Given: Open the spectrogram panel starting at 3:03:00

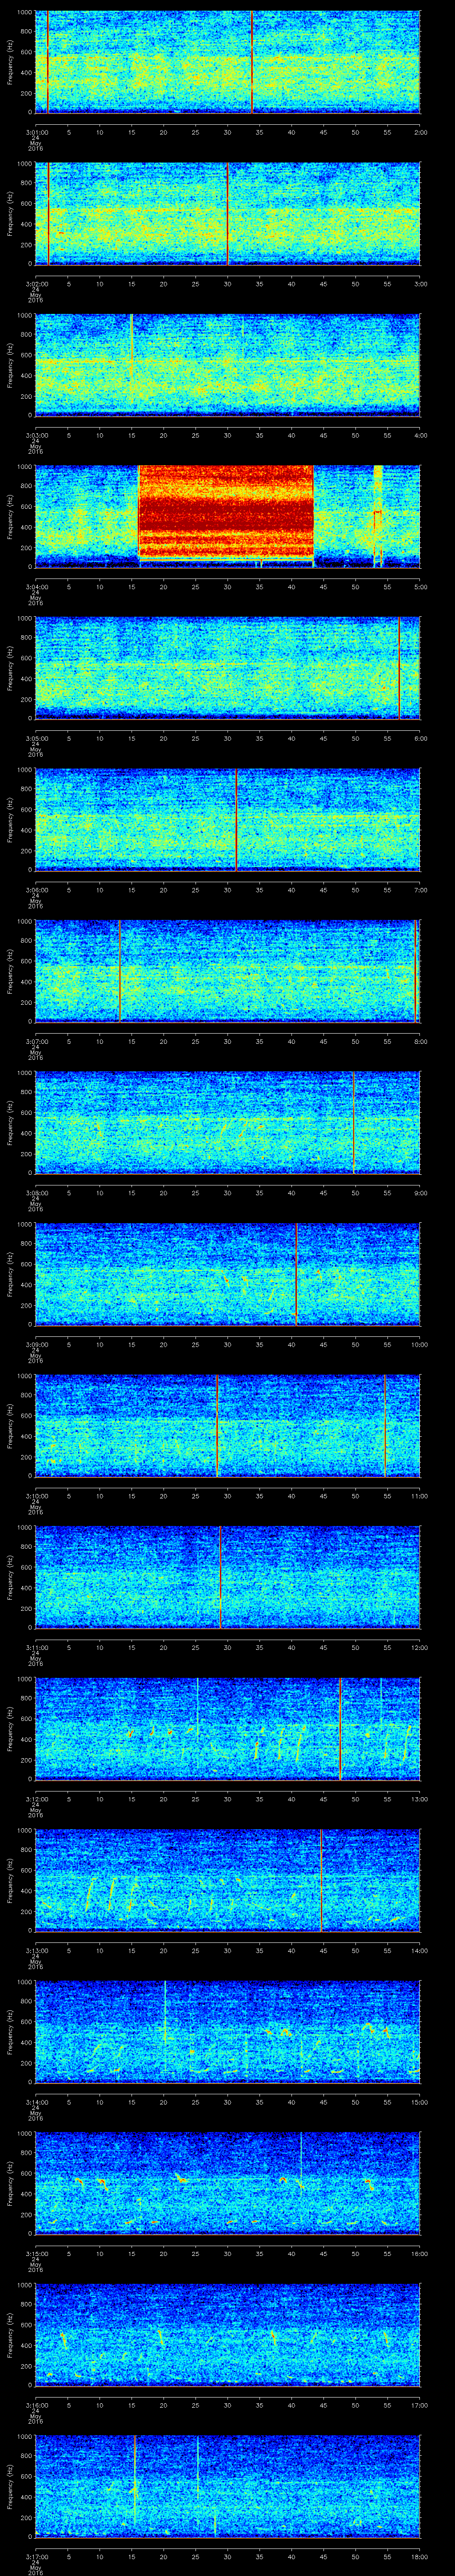Looking at the screenshot, I should coord(228,365).
